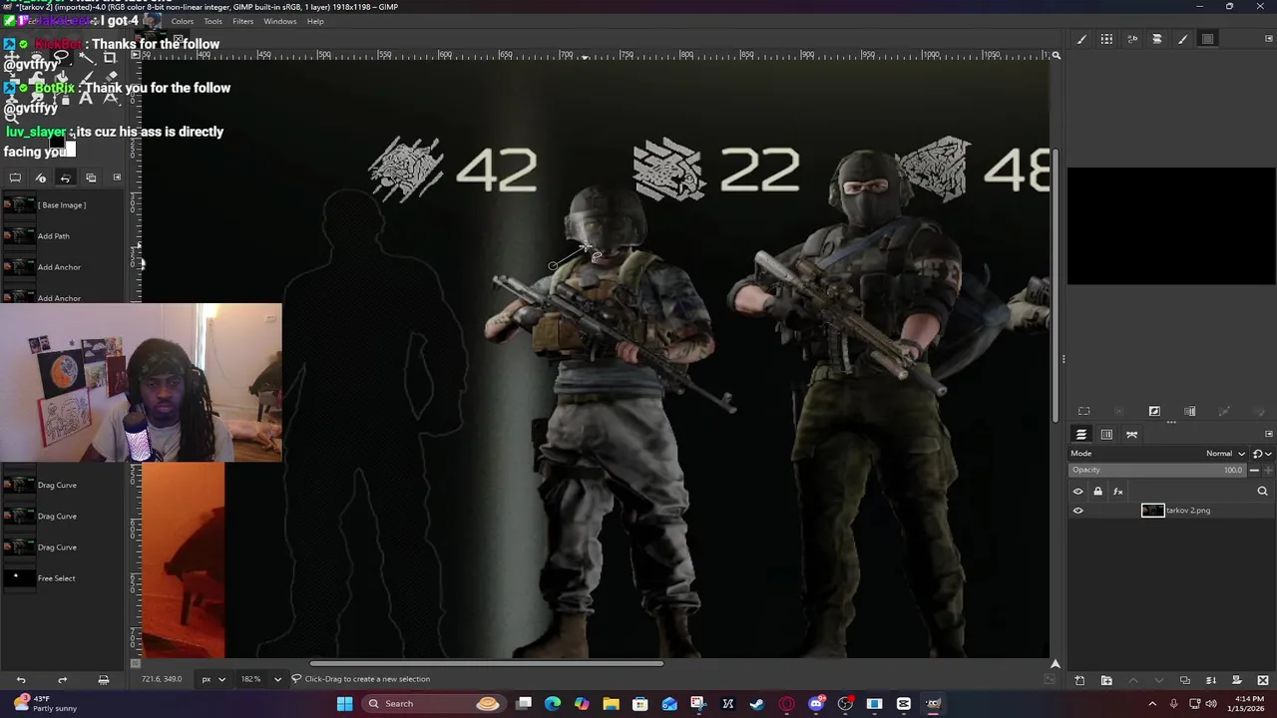This screenshot has height=718, width=1277.
Task: Click the 'tarkov 2.png' layer name
Action: tap(1188, 511)
